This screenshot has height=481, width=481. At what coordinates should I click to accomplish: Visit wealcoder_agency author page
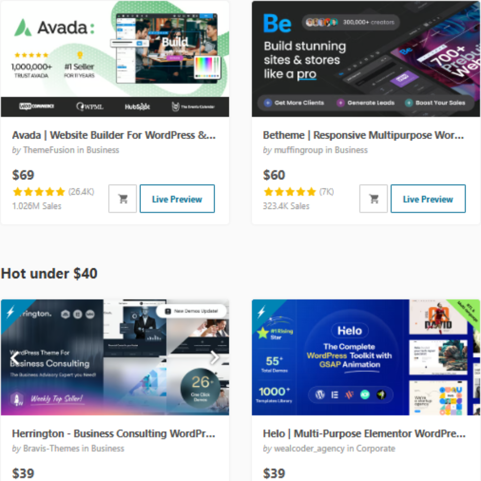pos(309,449)
